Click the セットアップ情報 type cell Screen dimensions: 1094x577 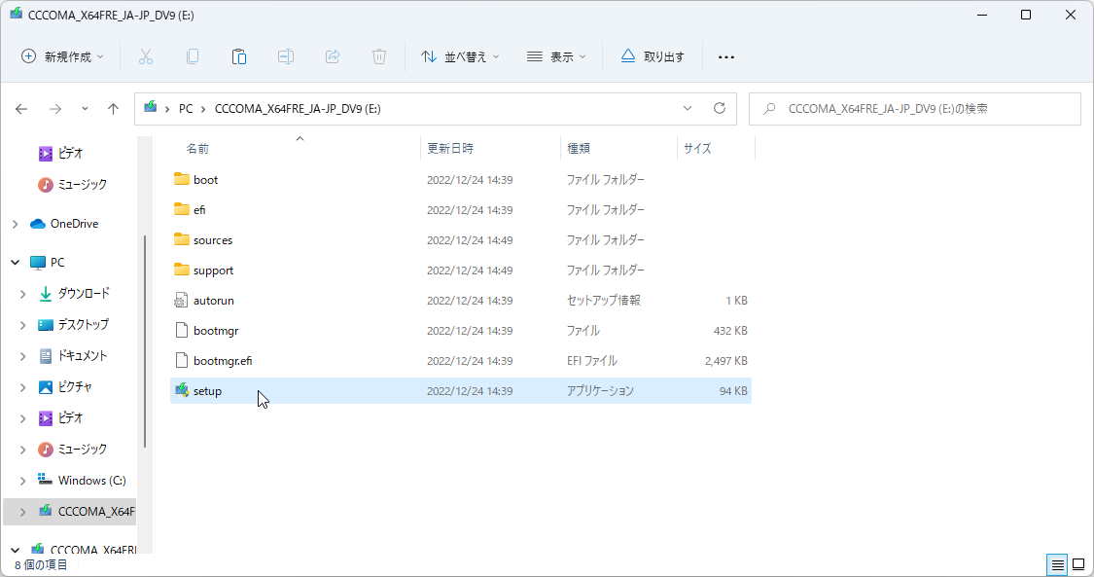point(604,300)
